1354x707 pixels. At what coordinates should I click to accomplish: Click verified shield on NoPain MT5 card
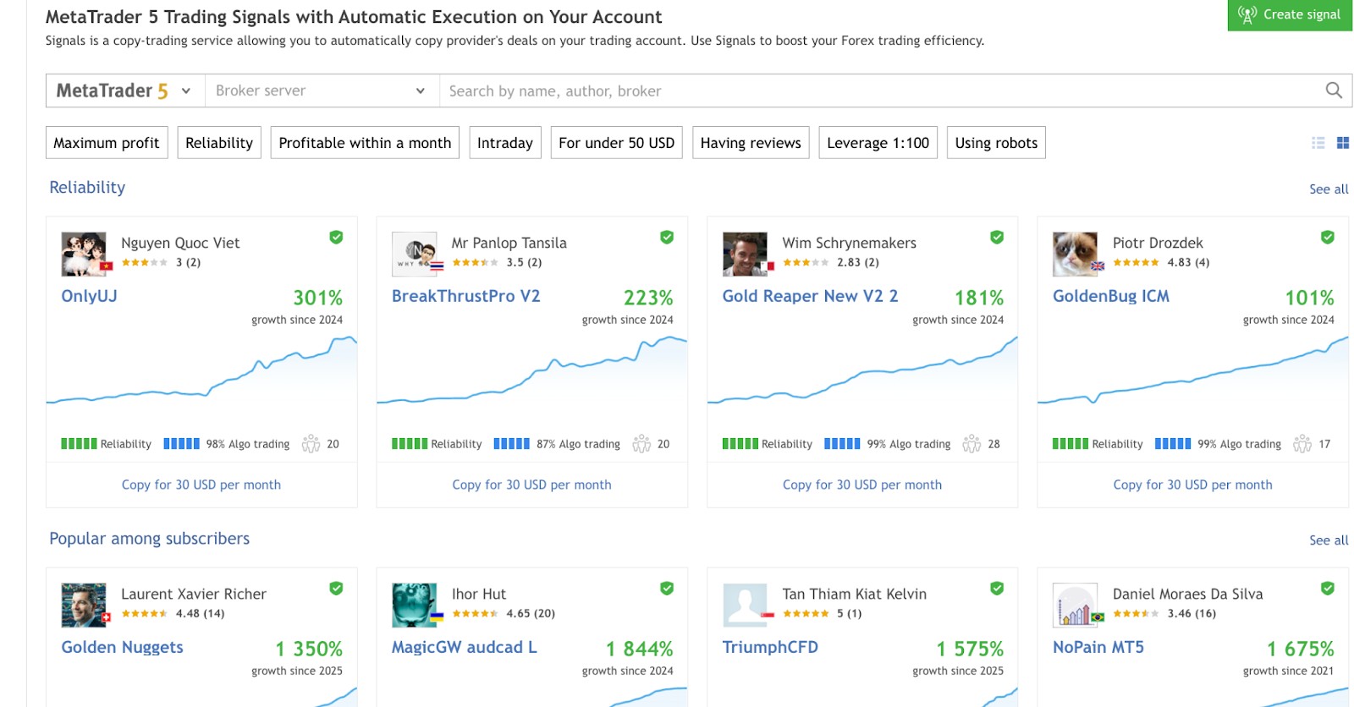point(1328,589)
